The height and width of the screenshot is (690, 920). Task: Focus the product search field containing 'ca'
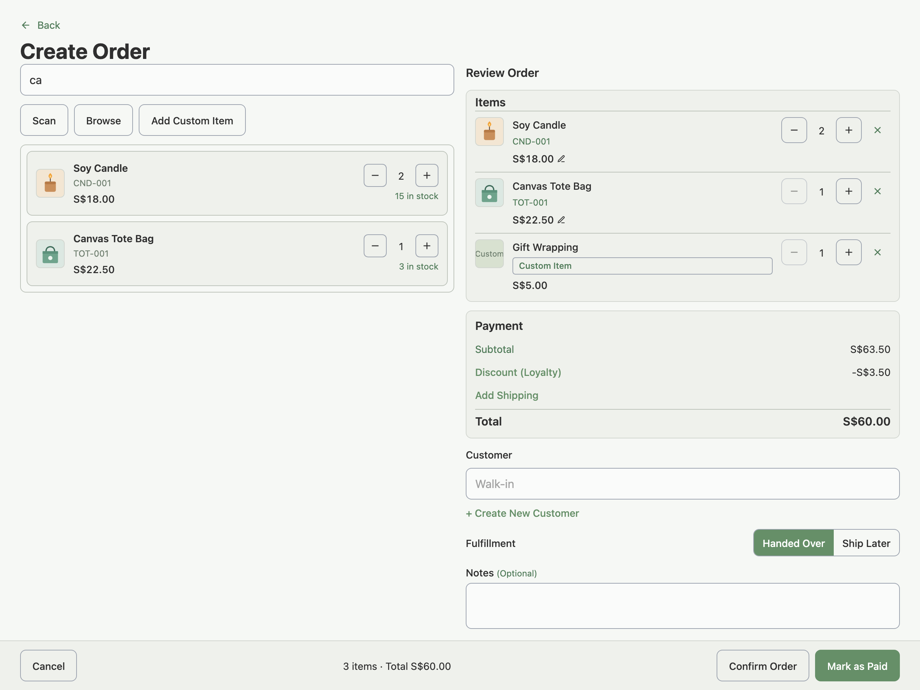click(237, 80)
